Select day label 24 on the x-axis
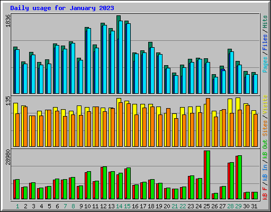This screenshot has width=271, height=212. click(x=198, y=206)
